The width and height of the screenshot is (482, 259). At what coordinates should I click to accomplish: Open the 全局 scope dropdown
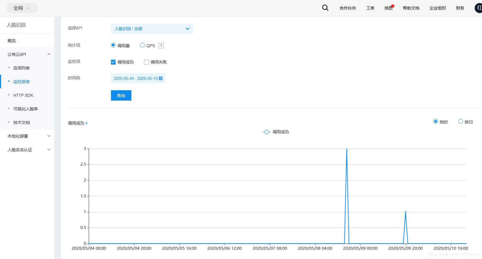tap(22, 8)
